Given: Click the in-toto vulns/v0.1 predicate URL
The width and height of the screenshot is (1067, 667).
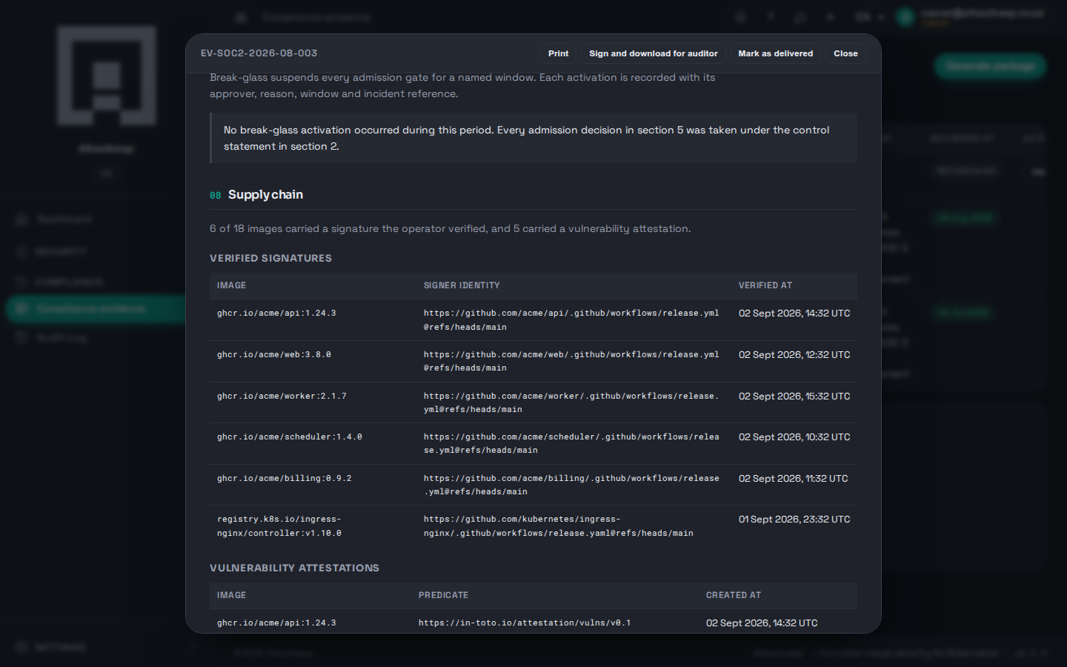Looking at the screenshot, I should point(525,623).
